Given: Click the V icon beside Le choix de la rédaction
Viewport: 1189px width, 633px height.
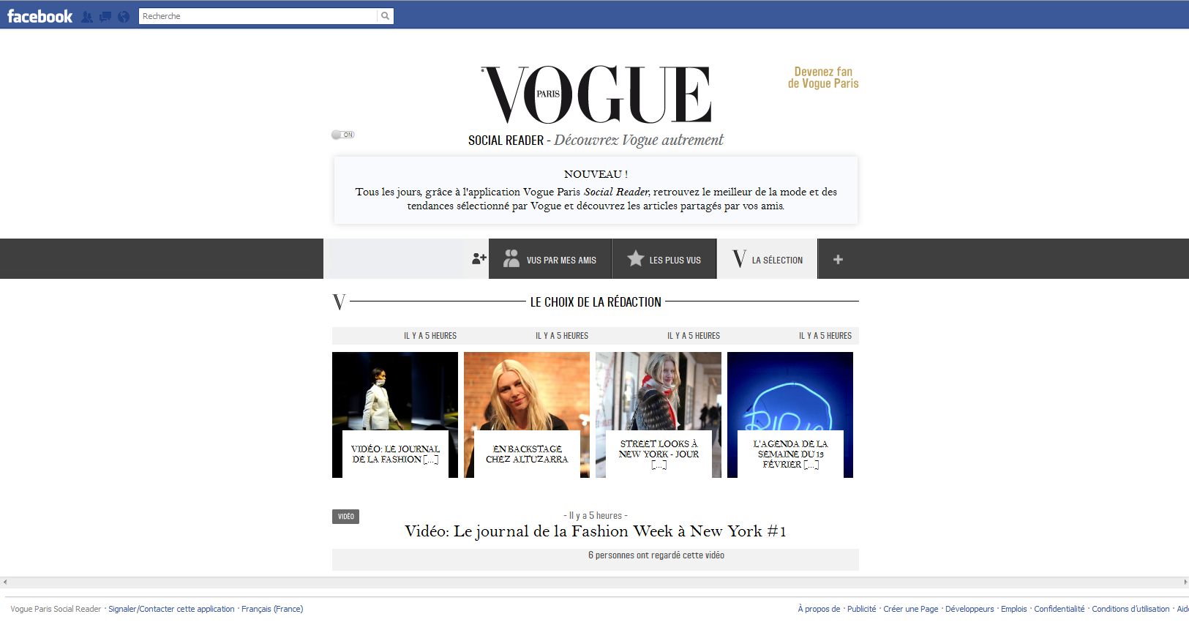Looking at the screenshot, I should coord(339,301).
